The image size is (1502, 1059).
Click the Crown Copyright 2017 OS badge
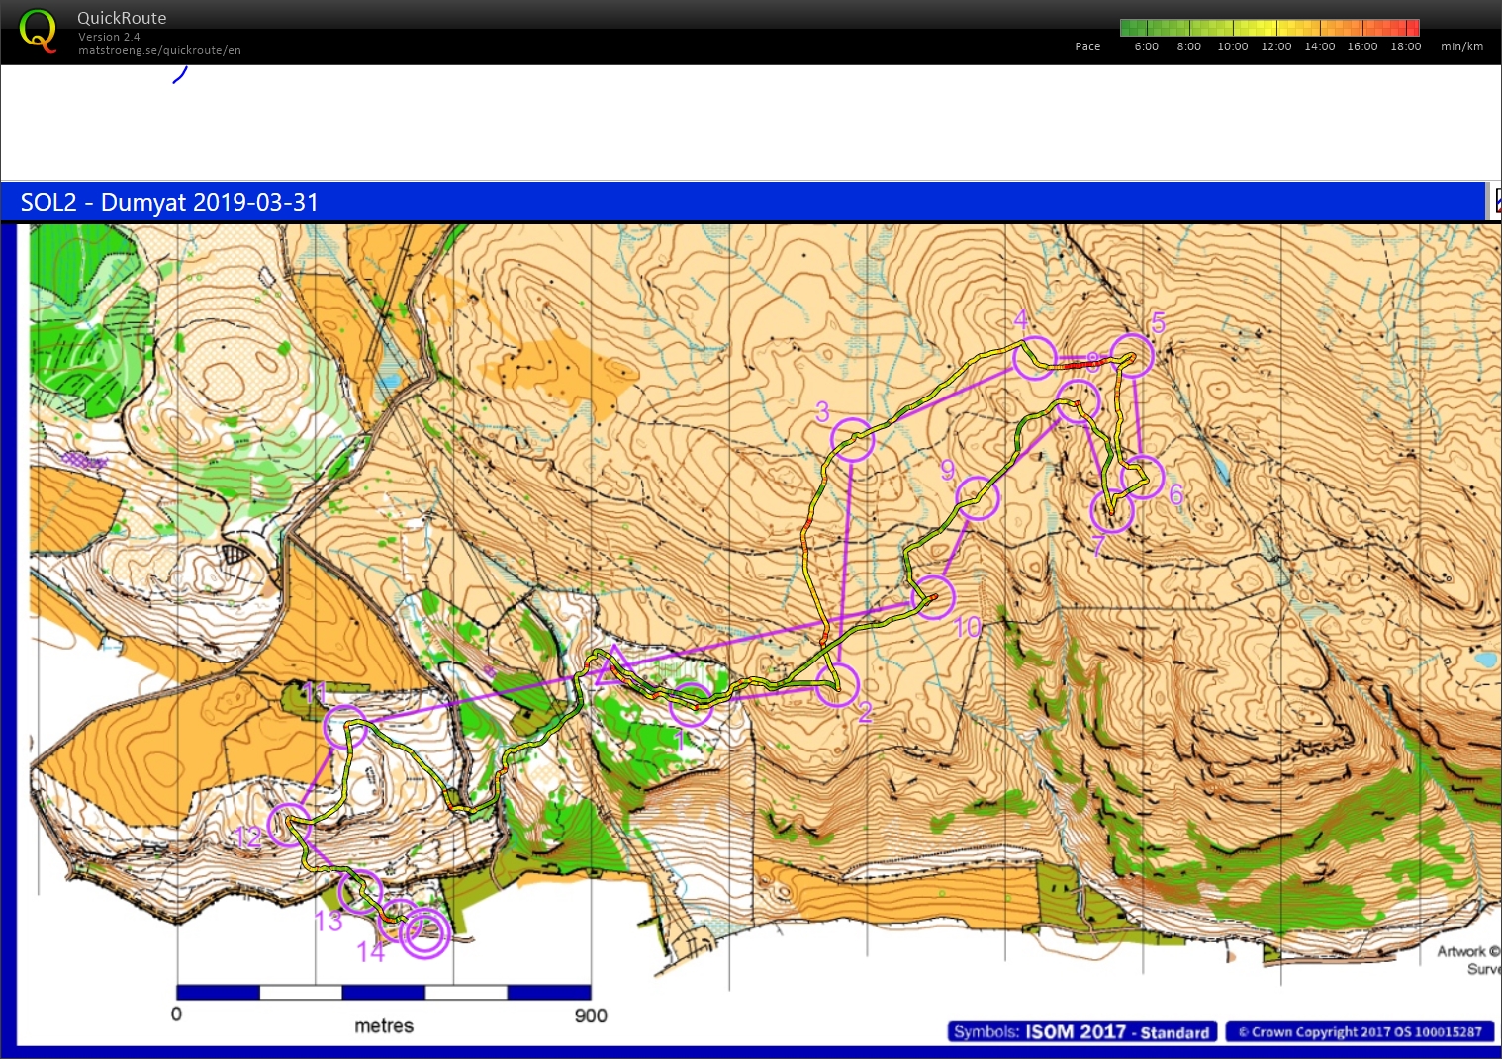[x=1360, y=1031]
